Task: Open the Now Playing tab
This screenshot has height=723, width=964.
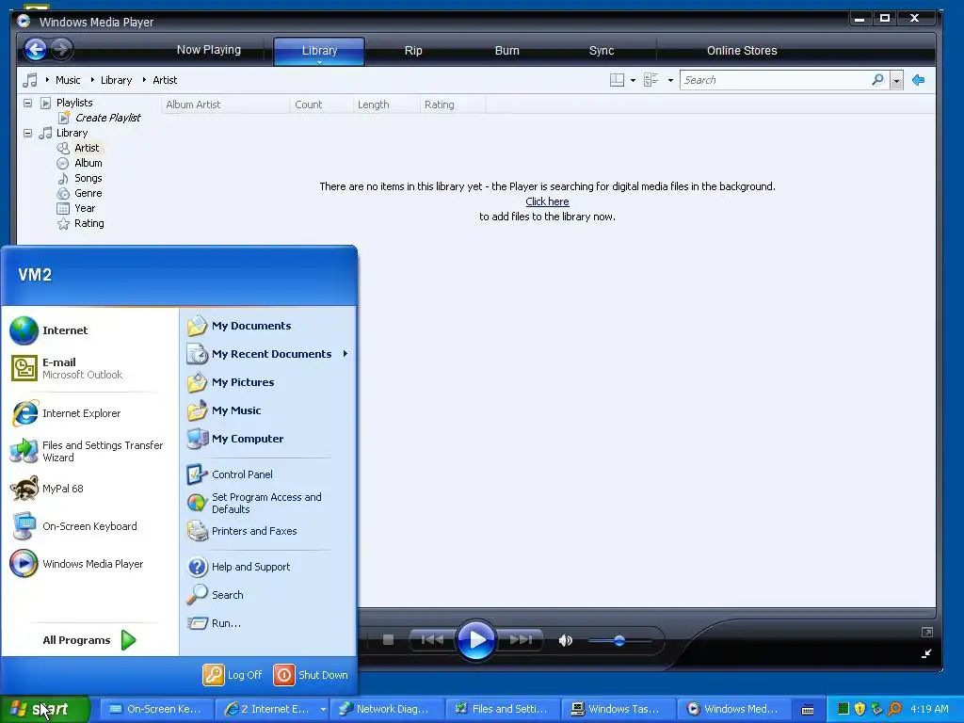Action: (208, 50)
